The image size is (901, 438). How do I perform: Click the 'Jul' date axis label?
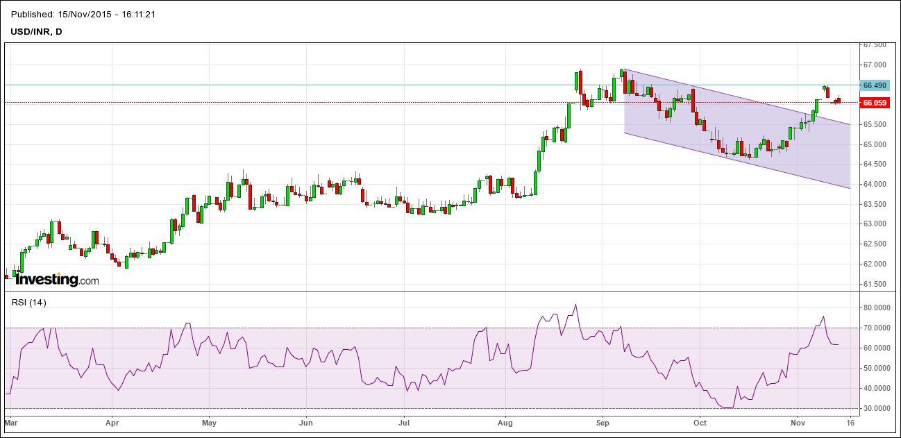pos(404,421)
